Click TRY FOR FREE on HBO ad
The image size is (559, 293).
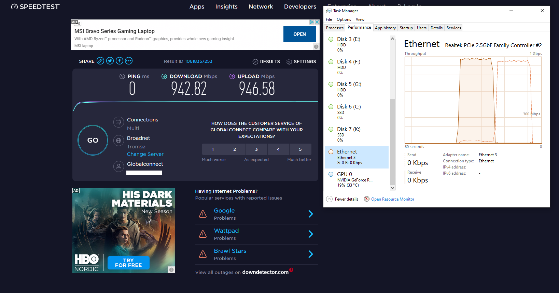point(128,263)
